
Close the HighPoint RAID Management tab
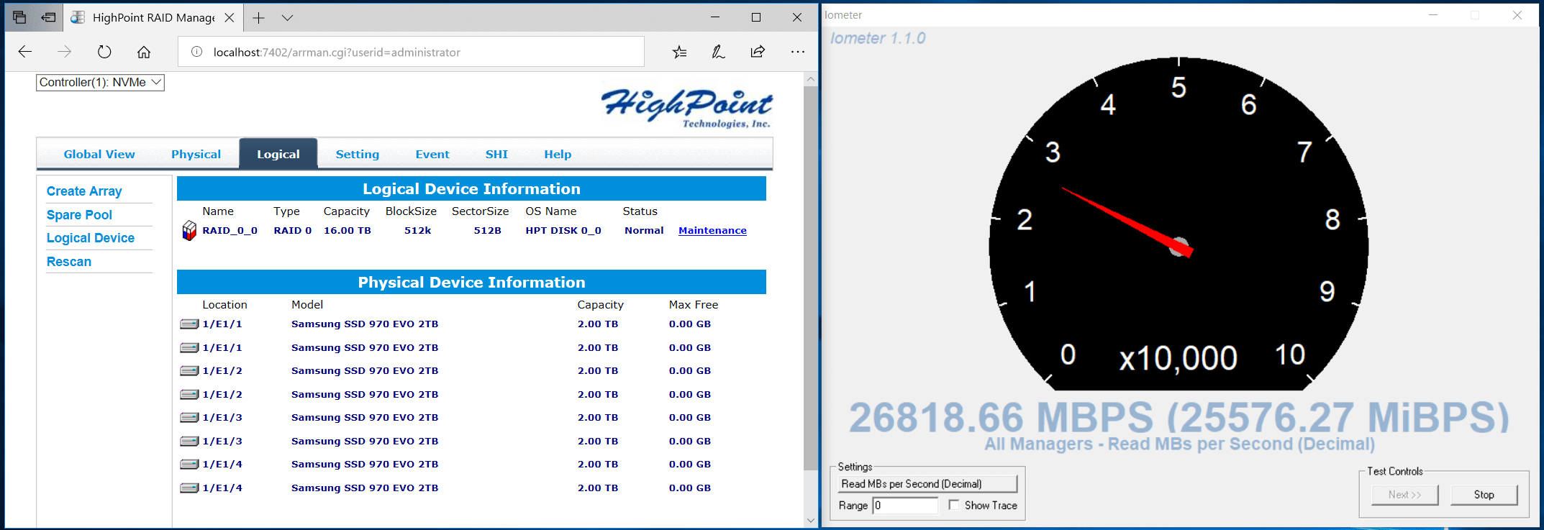click(229, 18)
